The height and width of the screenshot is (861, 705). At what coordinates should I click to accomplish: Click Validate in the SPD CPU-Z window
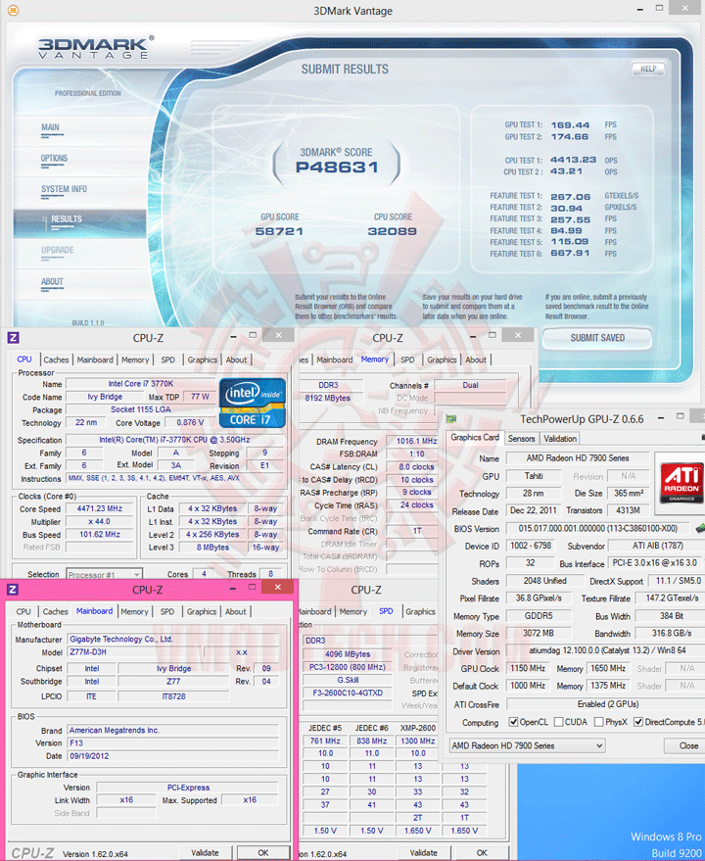tap(423, 853)
